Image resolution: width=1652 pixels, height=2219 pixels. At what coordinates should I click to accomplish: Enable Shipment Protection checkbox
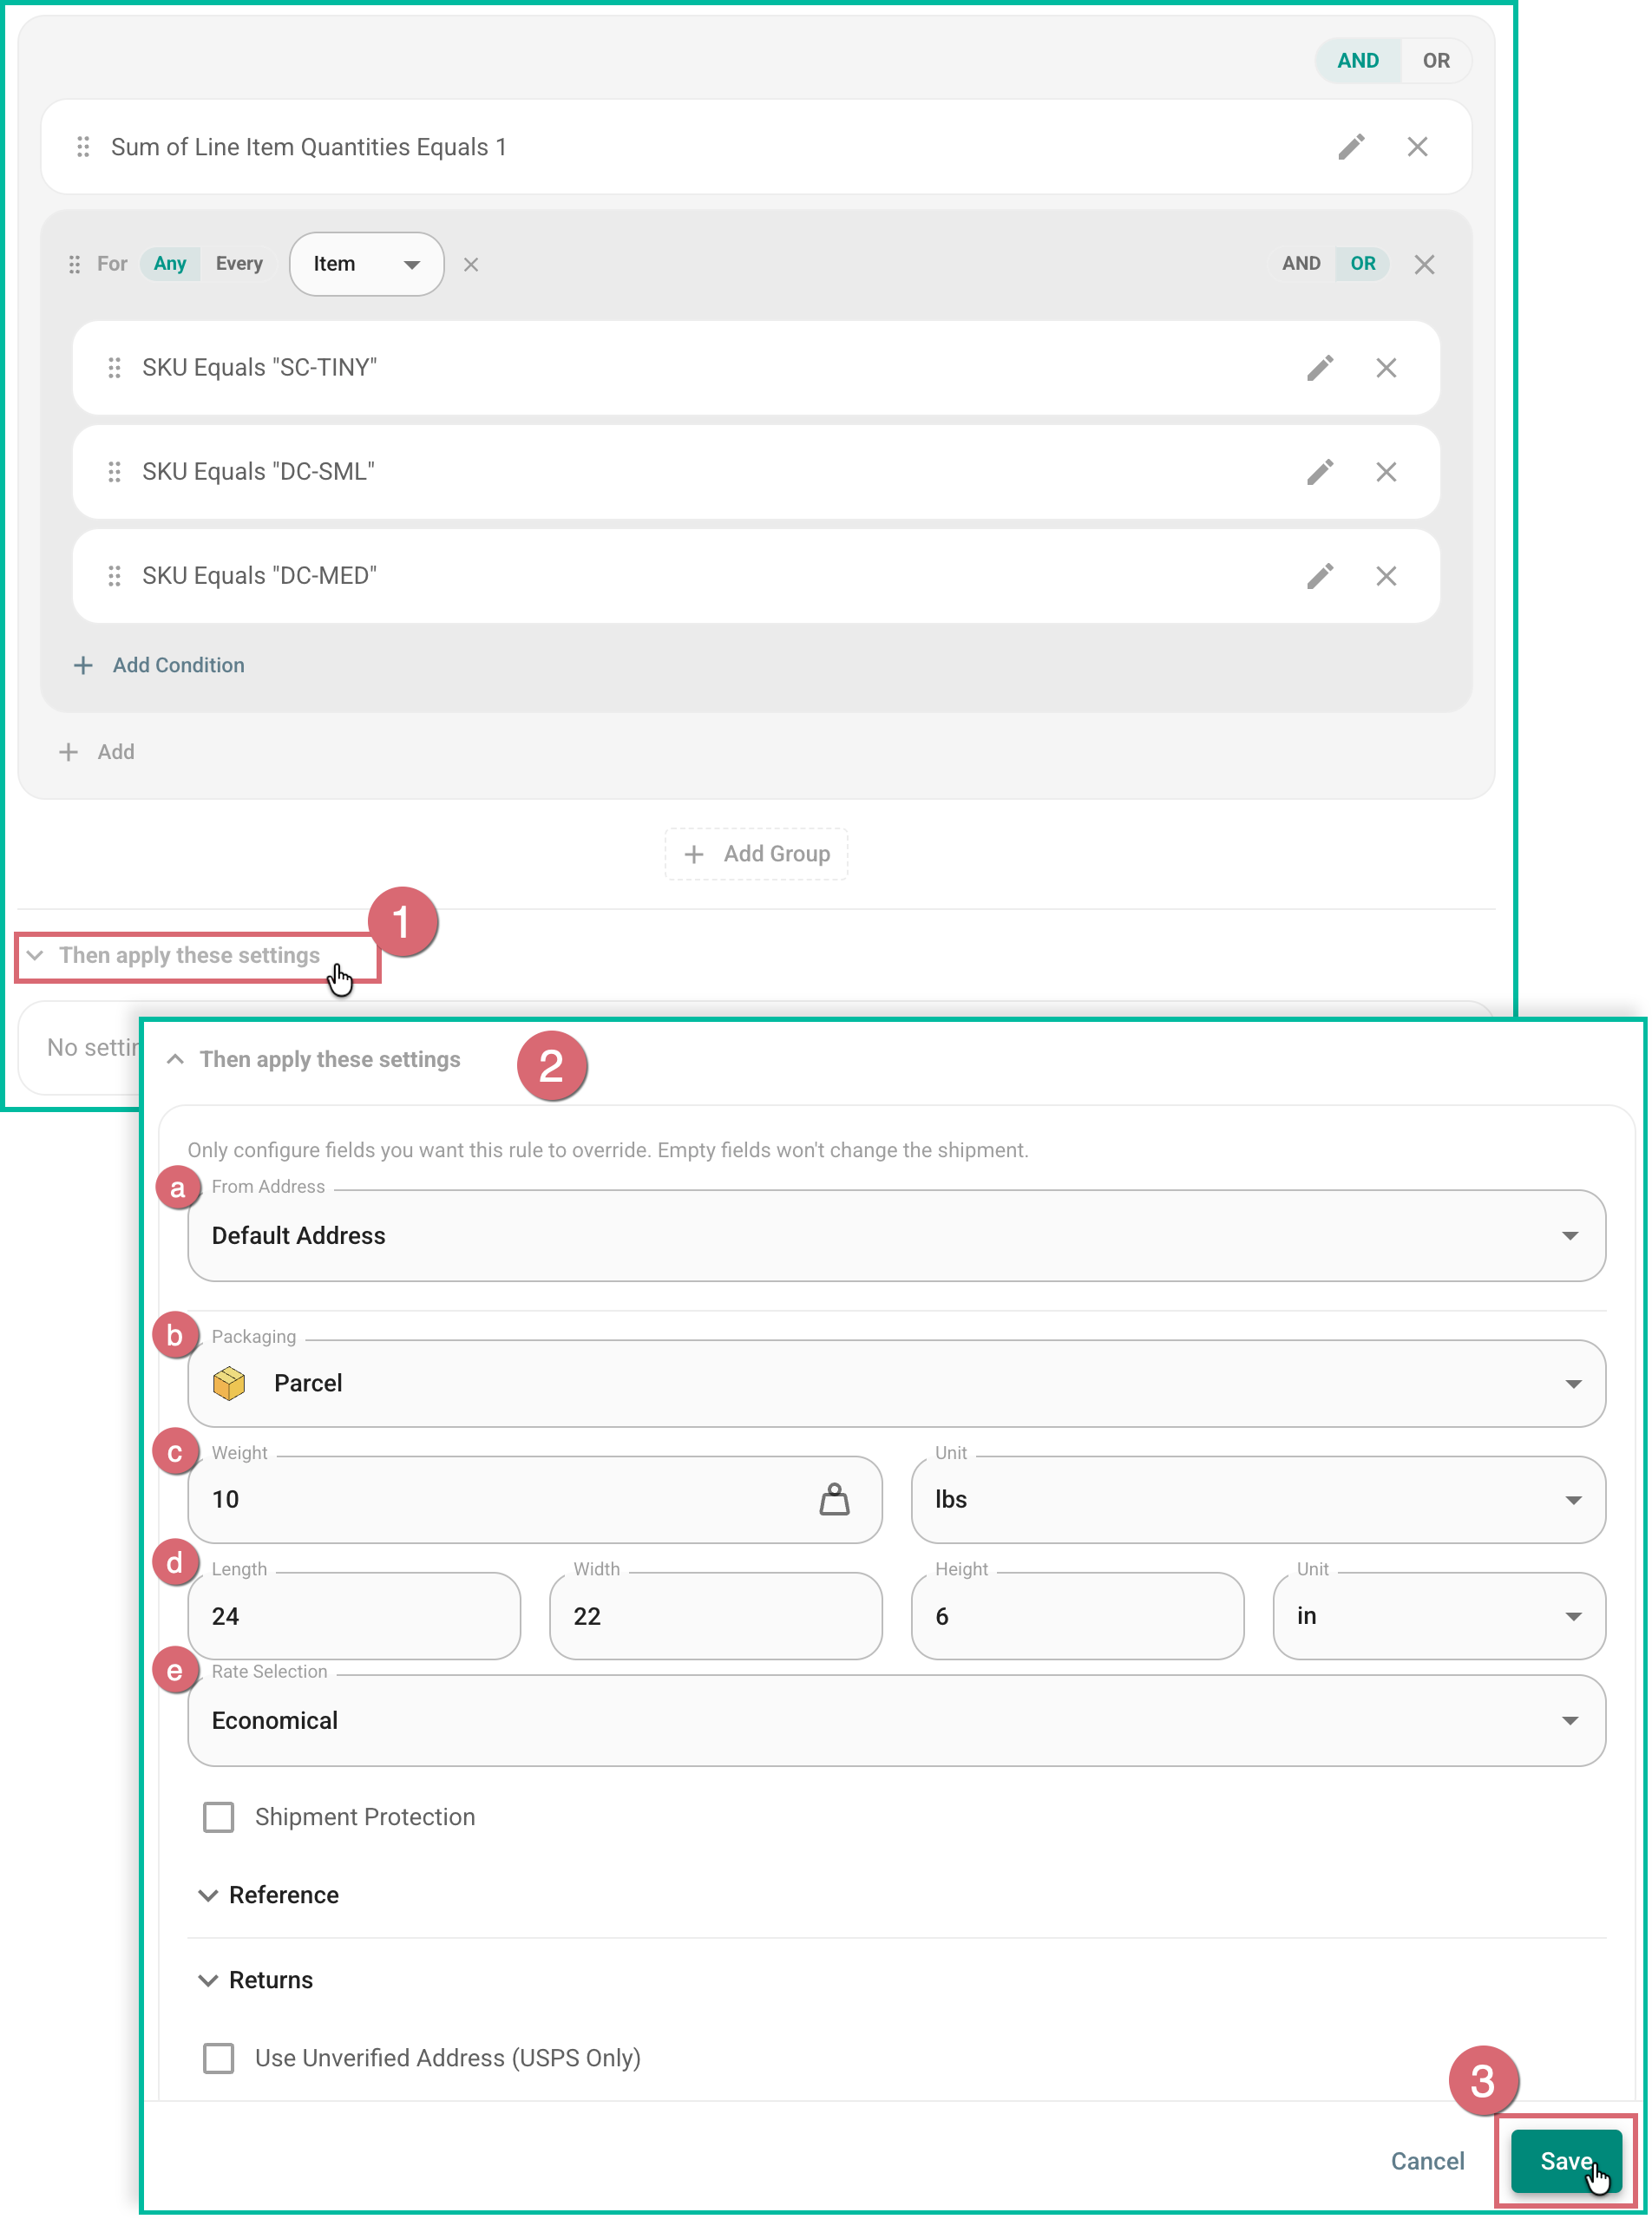click(218, 1817)
